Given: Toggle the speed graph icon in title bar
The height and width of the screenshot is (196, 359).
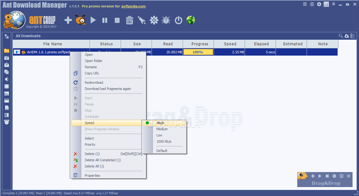Looking at the screenshot, I should coord(326,4).
